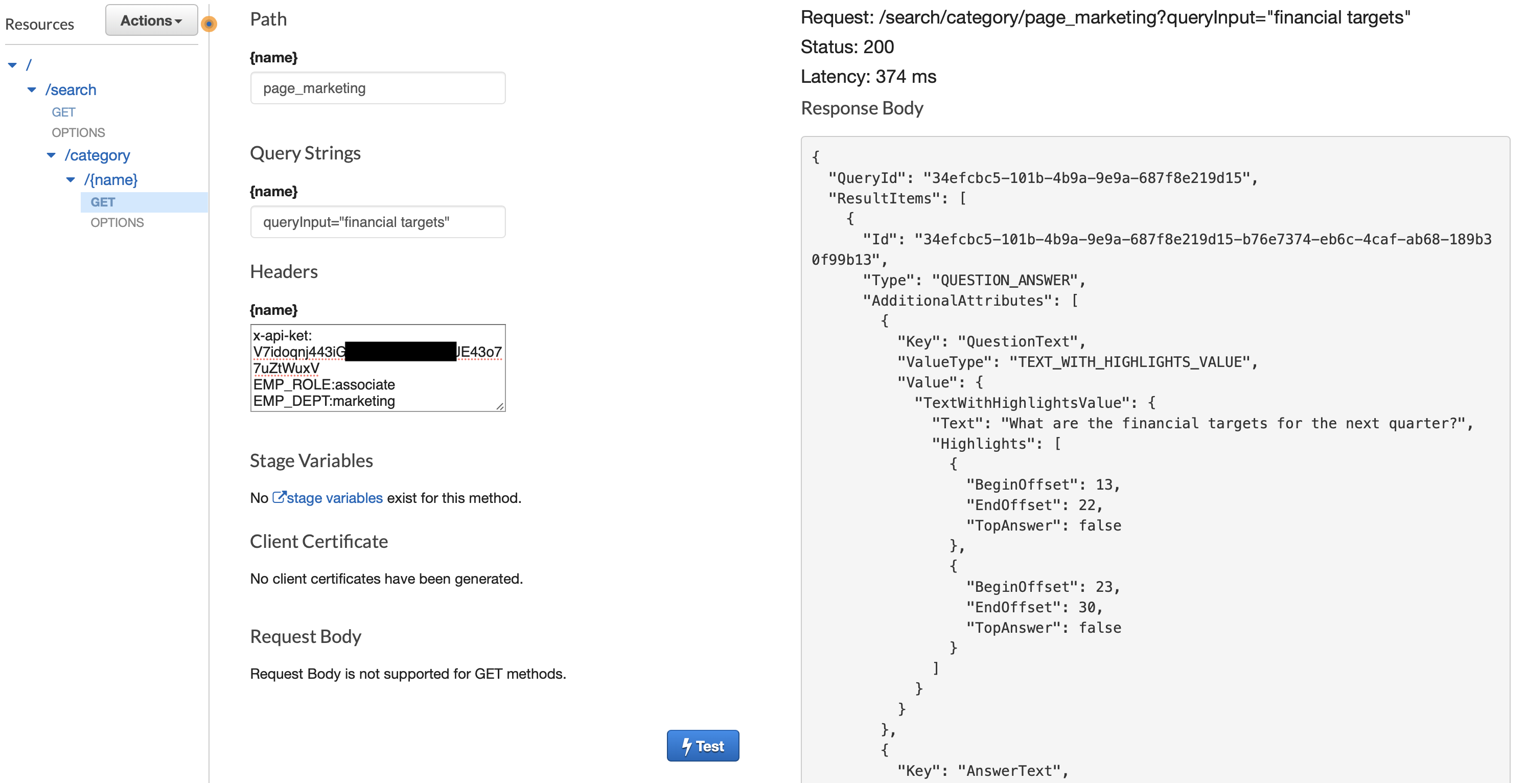This screenshot has width=1527, height=783.
Task: Click the Path name field with page_marketing
Action: click(x=378, y=88)
